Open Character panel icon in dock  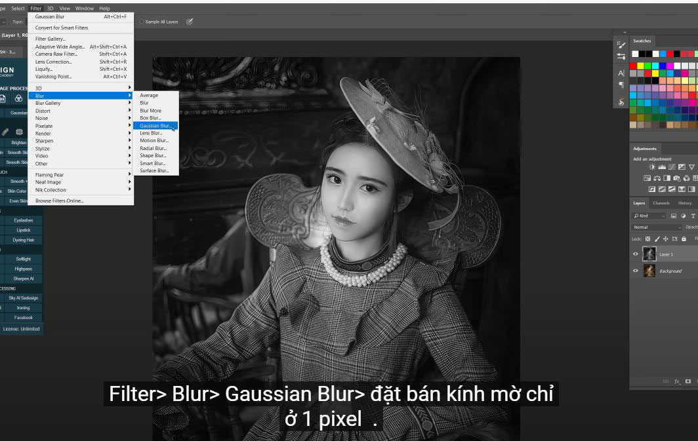[621, 73]
